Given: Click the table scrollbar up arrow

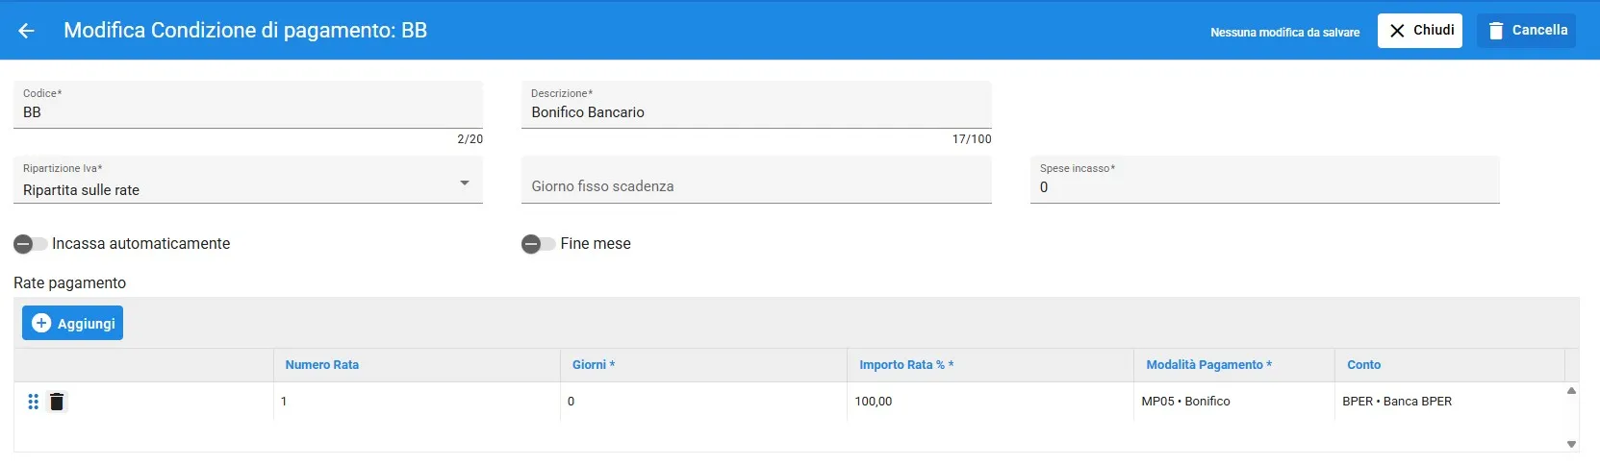Looking at the screenshot, I should coord(1571,391).
